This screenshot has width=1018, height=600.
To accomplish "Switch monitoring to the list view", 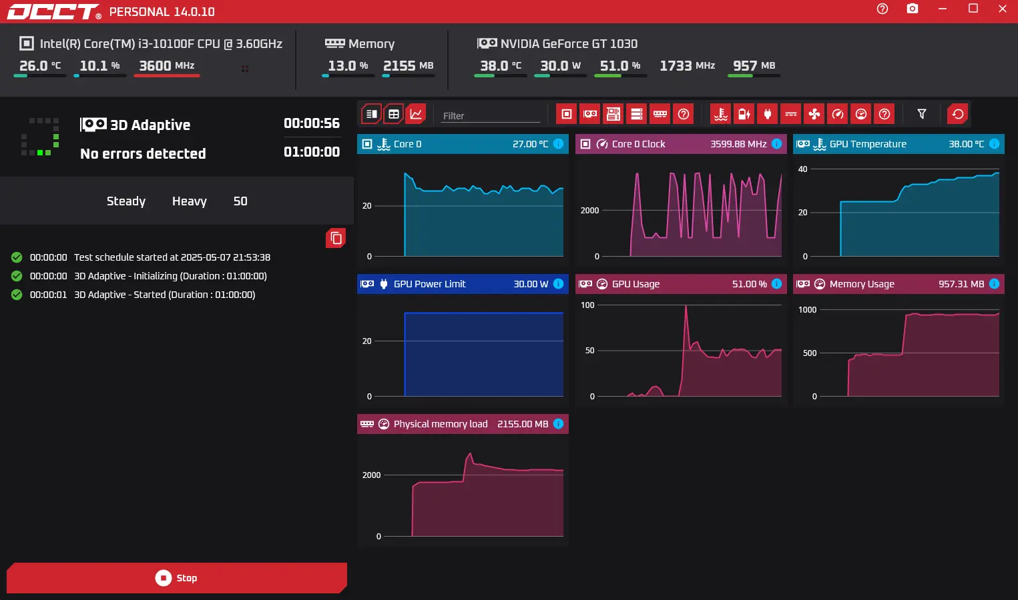I will tap(371, 114).
